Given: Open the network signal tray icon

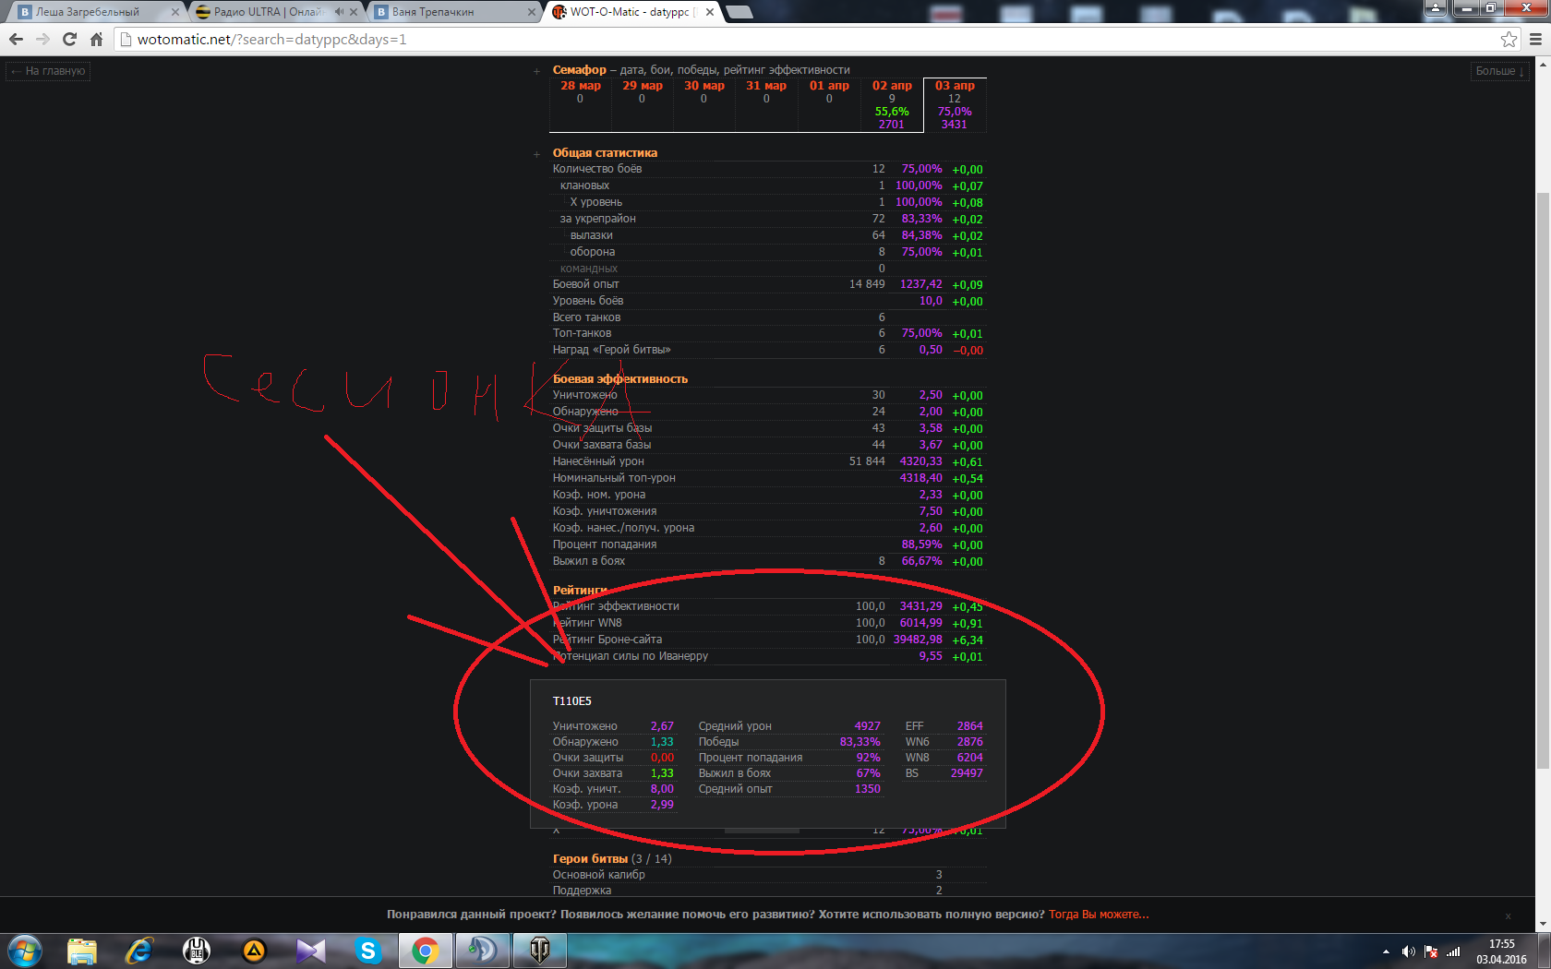Looking at the screenshot, I should click(1454, 951).
